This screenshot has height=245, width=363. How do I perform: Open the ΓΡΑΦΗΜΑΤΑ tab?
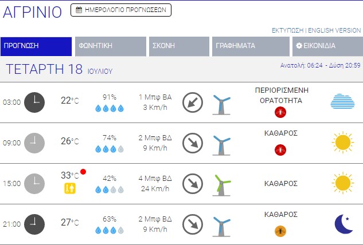[x=249, y=46]
